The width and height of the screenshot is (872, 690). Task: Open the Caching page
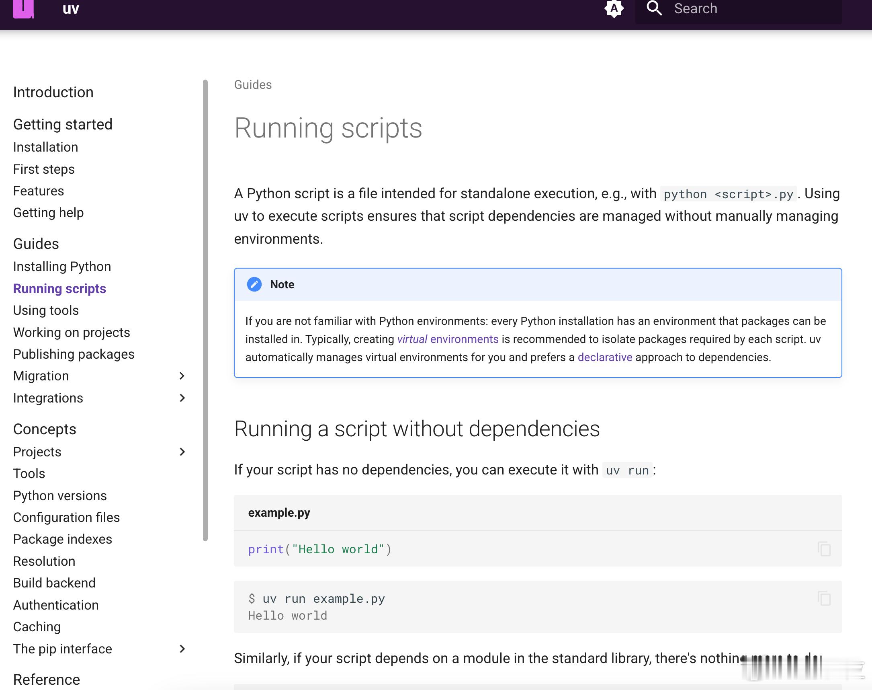pos(37,627)
